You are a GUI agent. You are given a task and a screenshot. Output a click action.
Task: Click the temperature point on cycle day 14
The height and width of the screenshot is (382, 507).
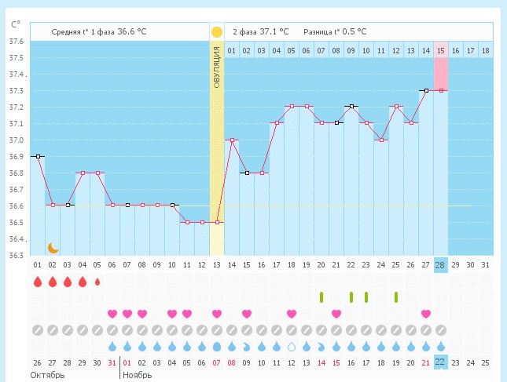[x=232, y=140]
